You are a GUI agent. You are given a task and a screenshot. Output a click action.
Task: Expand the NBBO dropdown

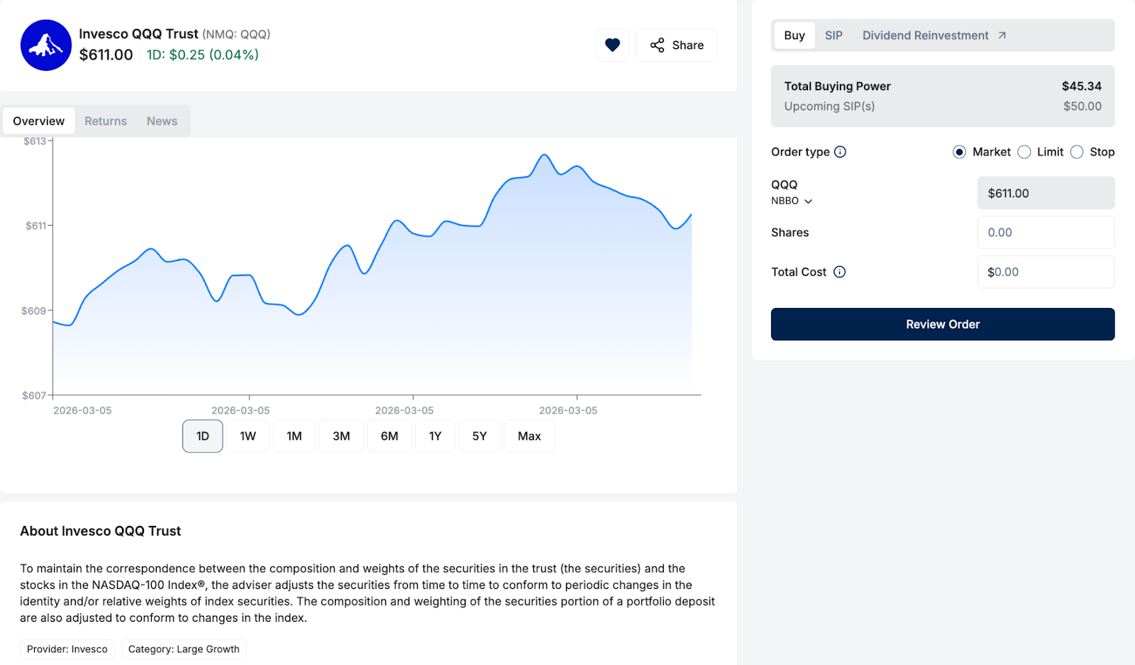click(x=792, y=201)
